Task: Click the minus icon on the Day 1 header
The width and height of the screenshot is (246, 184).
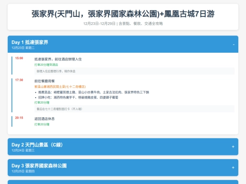Action: [233, 45]
